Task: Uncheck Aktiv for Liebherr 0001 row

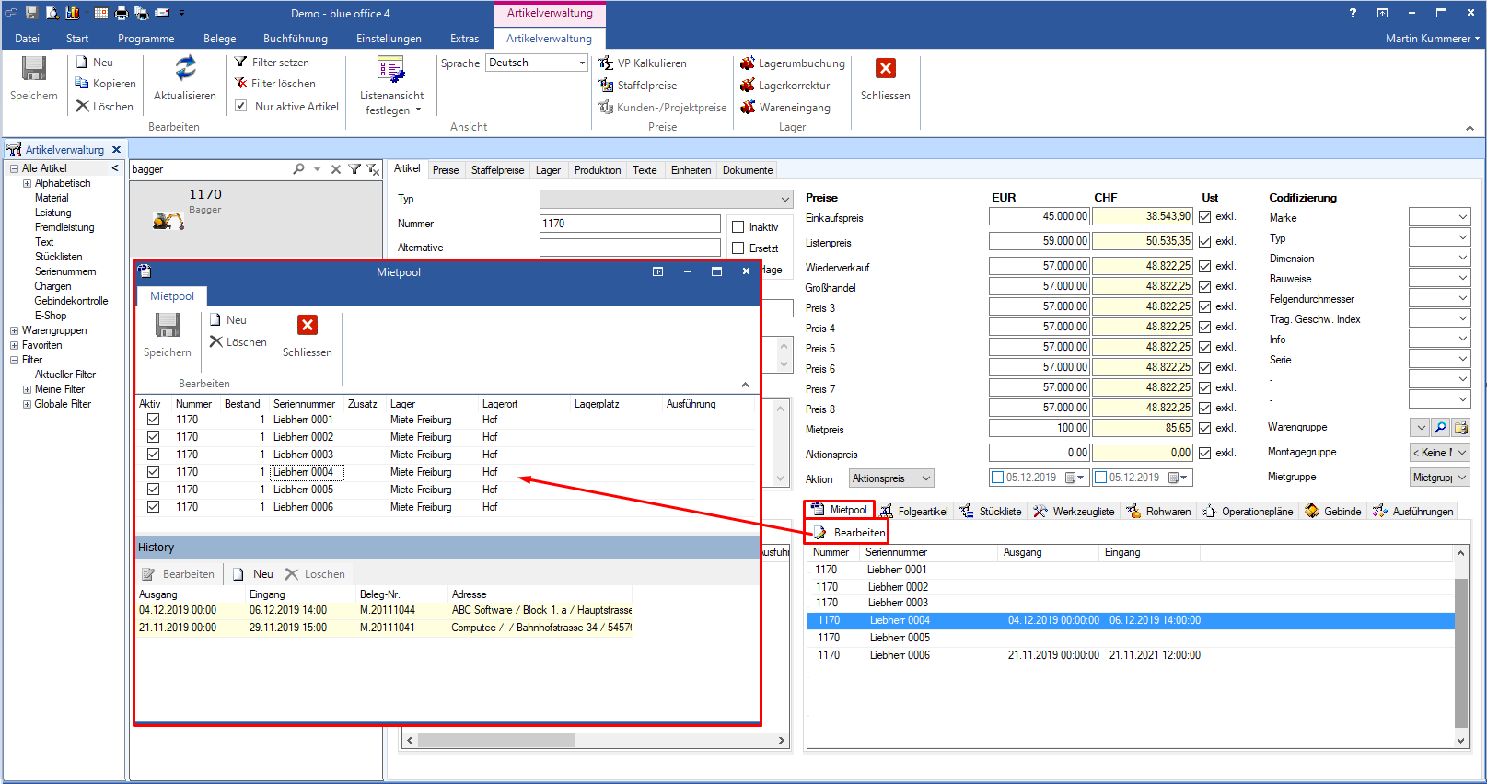Action: [x=153, y=420]
